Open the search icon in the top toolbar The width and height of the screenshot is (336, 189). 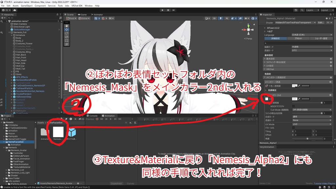coord(302,10)
